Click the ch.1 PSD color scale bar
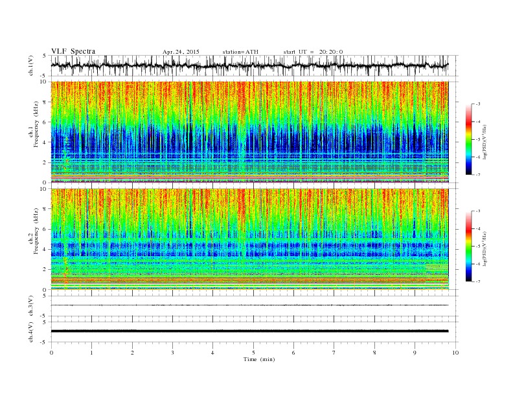The width and height of the screenshot is (513, 396). click(468, 140)
